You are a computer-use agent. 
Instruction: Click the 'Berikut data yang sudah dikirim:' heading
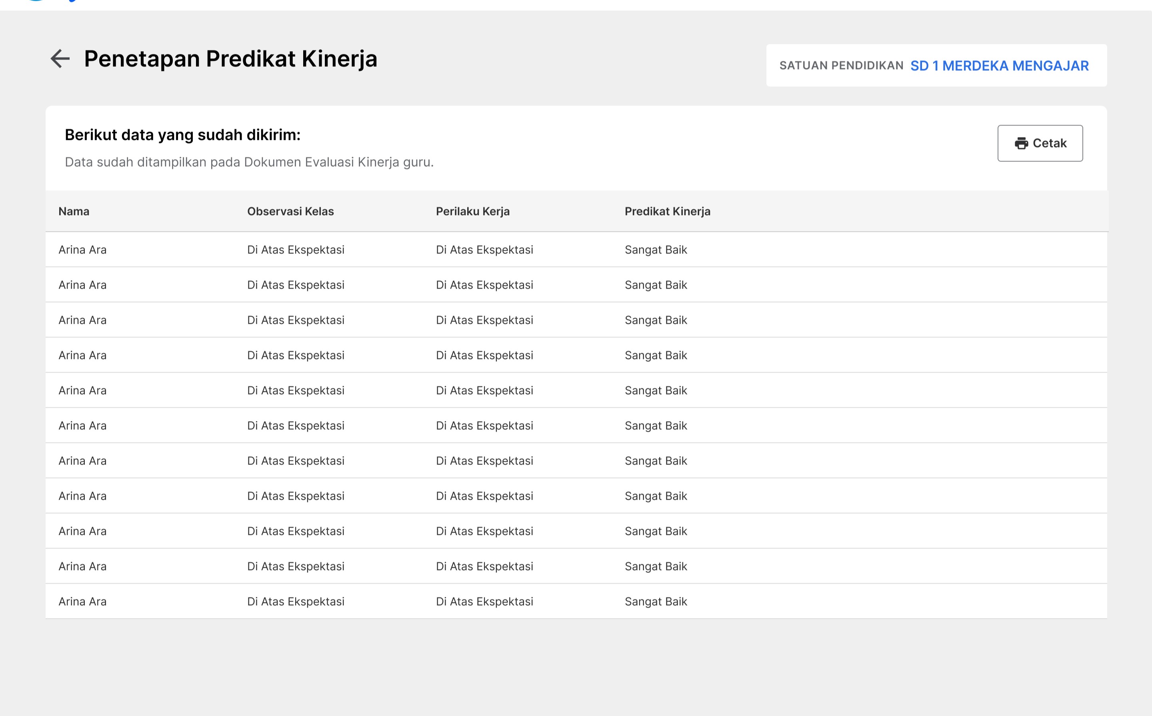coord(182,135)
